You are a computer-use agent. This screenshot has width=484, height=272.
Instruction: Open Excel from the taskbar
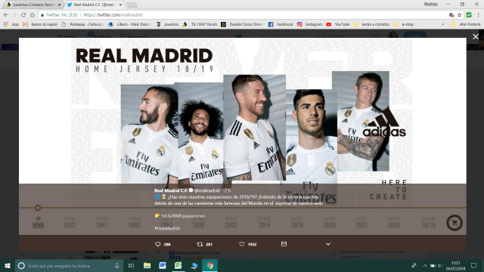tap(178, 265)
